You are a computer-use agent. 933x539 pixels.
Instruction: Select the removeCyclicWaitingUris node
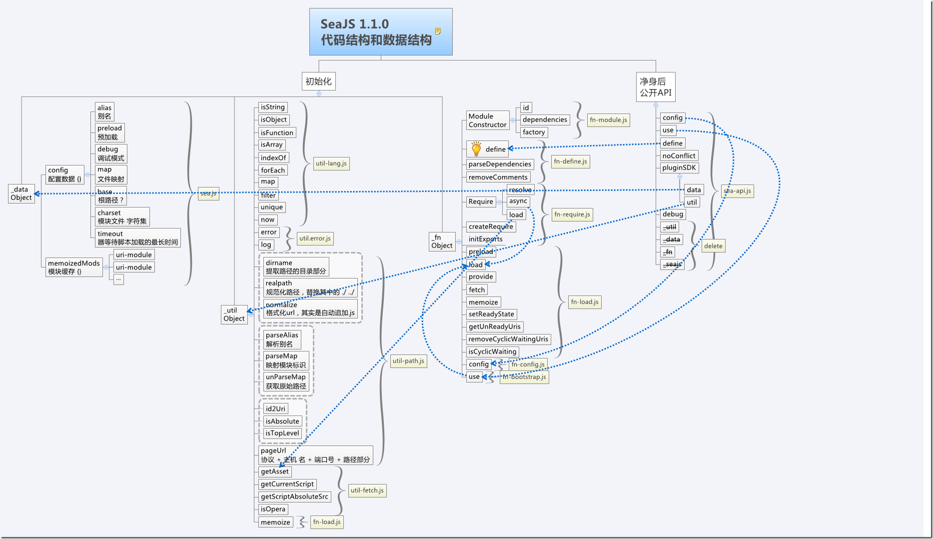coord(509,339)
